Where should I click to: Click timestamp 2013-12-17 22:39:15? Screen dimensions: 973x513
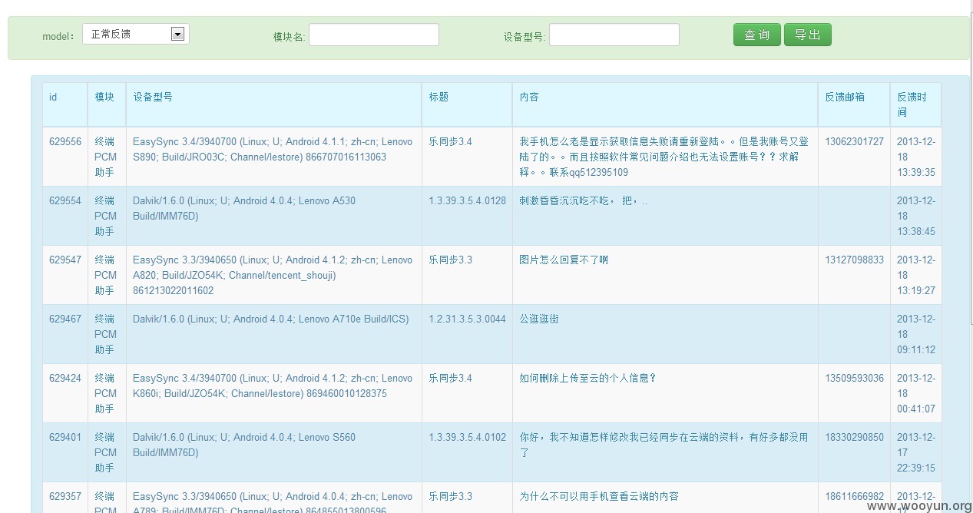pos(916,453)
